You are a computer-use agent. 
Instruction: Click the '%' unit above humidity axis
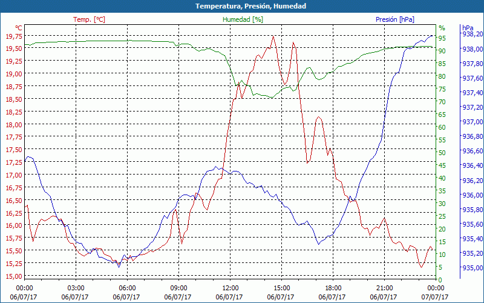pyautogui.click(x=442, y=28)
